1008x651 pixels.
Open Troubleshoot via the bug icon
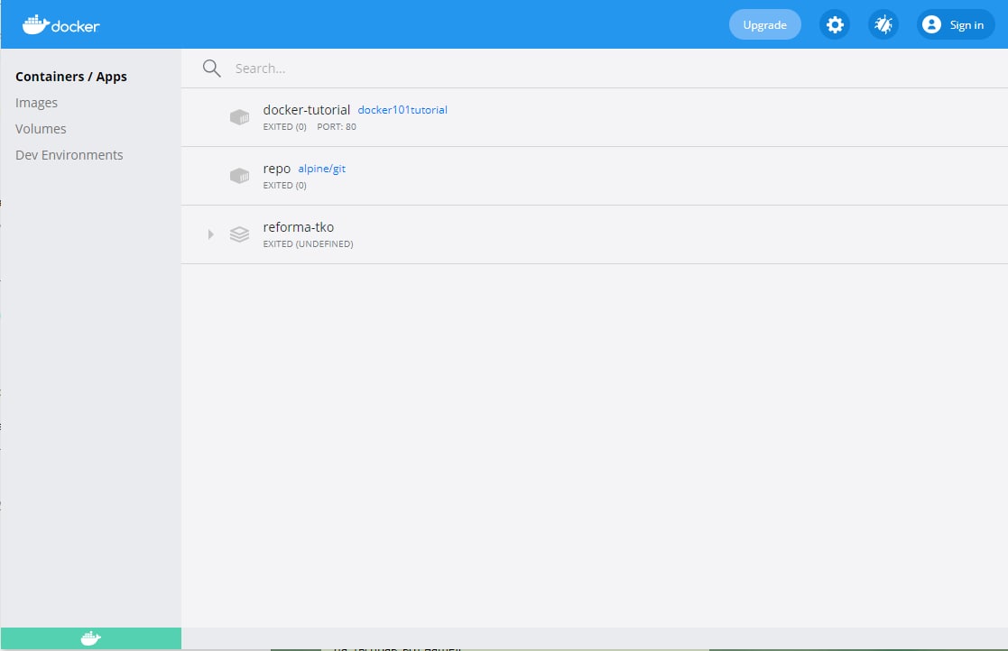tap(883, 24)
